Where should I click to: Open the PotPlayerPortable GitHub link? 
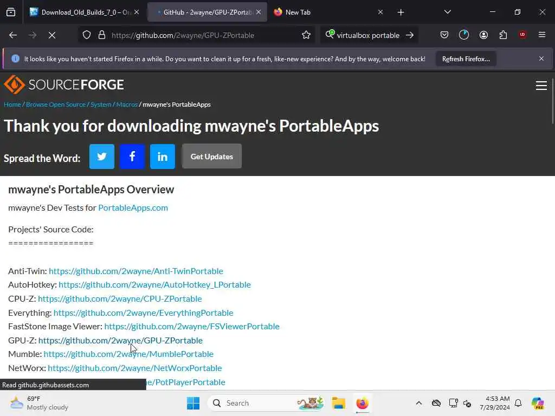coord(186,382)
